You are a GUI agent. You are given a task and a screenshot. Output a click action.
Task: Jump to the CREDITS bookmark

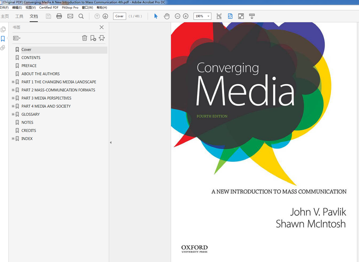(29, 131)
